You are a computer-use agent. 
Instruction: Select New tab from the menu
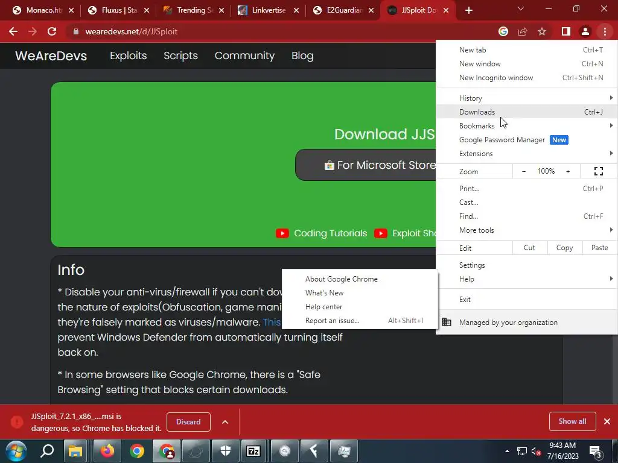(527, 50)
